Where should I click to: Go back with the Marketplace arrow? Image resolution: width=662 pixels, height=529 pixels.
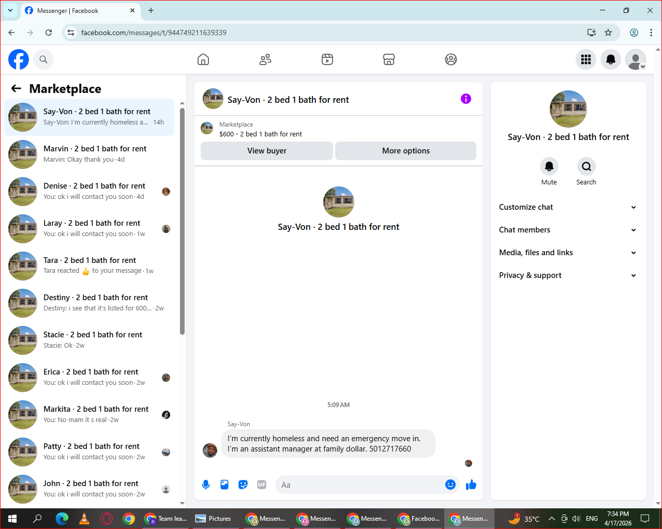pos(16,88)
